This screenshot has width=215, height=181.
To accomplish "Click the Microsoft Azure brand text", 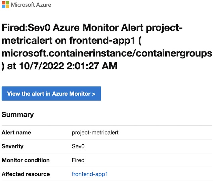I will 31,5.
